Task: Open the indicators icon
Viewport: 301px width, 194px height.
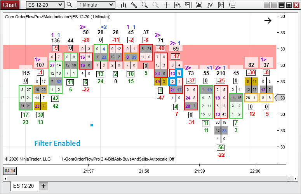Action: (199, 5)
